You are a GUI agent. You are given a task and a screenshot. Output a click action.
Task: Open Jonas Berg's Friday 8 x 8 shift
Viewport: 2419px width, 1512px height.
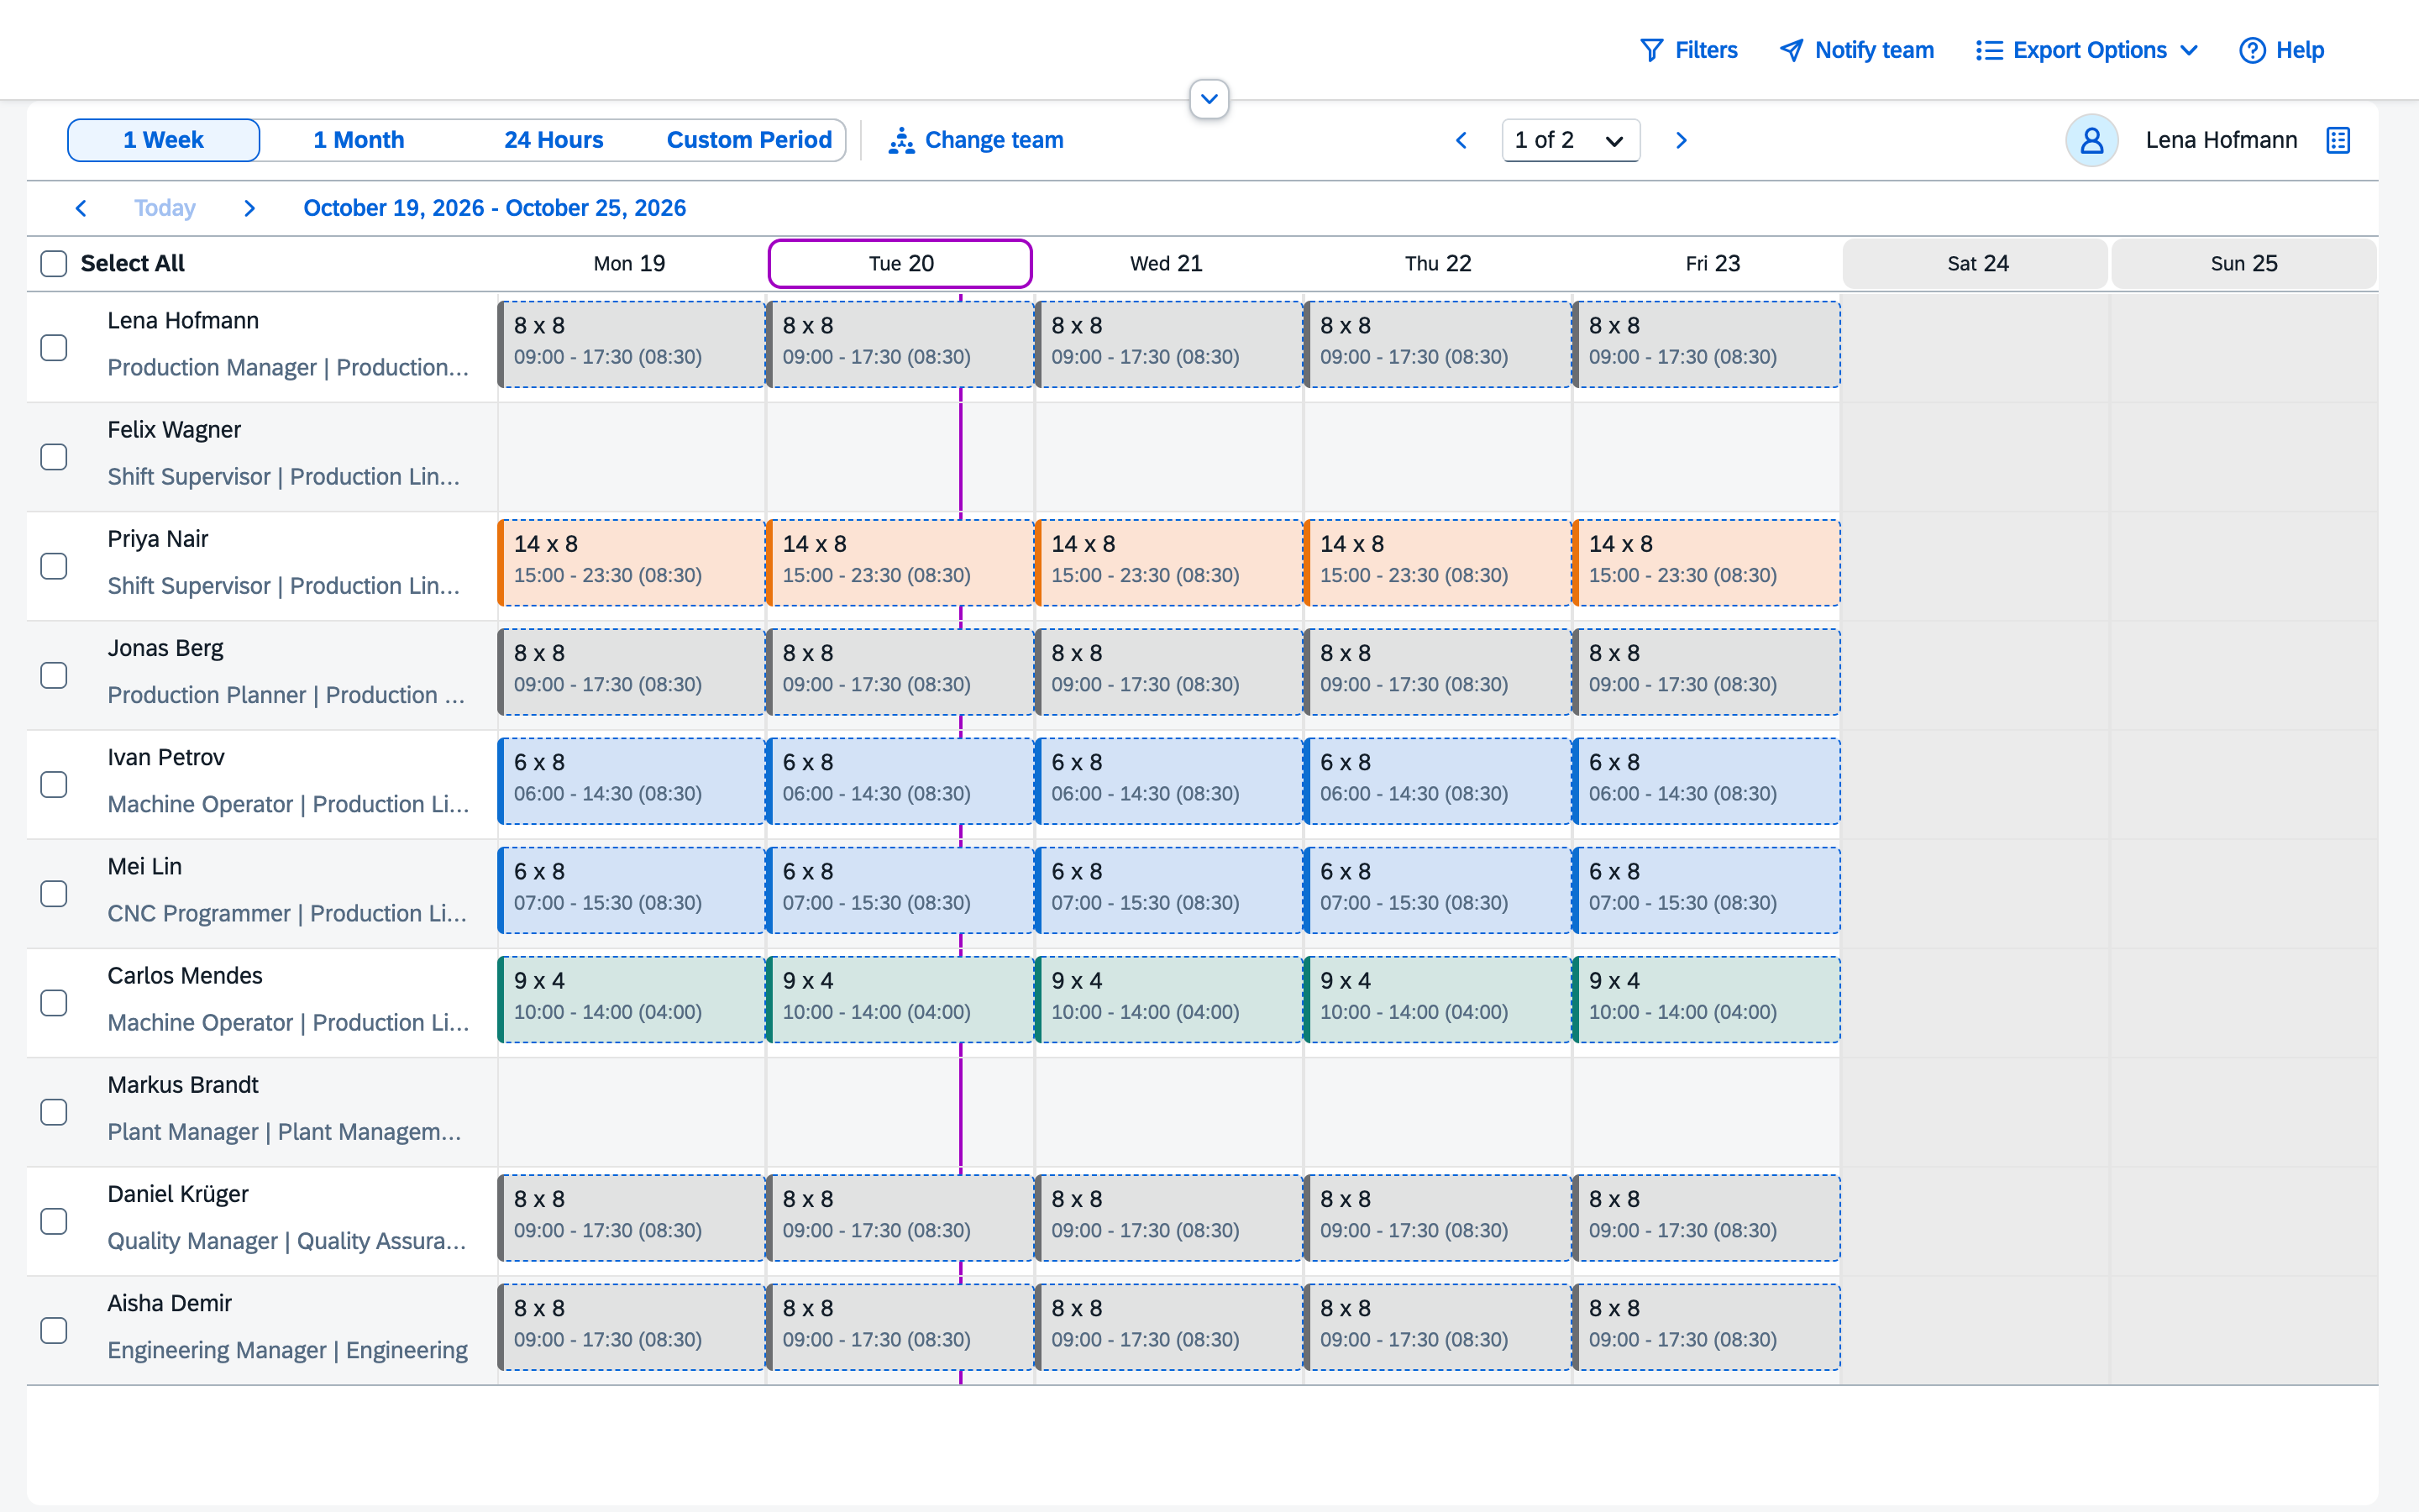point(1708,672)
